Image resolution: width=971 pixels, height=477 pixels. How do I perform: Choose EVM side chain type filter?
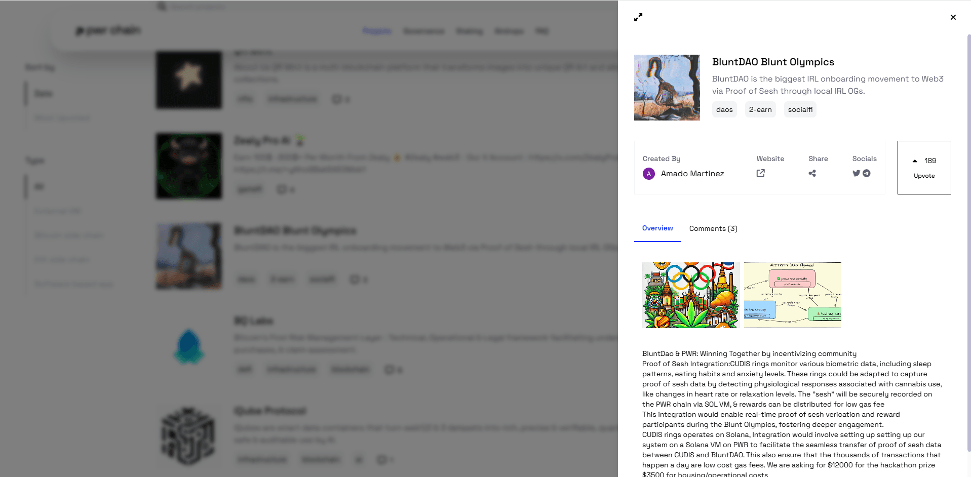pyautogui.click(x=61, y=259)
